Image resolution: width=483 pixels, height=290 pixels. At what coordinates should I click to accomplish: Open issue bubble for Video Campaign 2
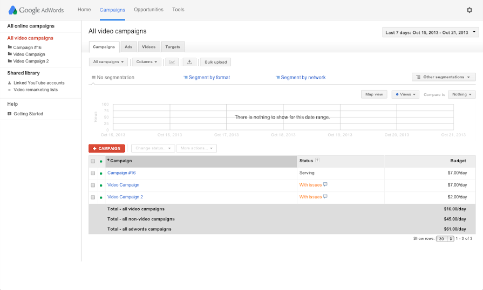pos(325,197)
